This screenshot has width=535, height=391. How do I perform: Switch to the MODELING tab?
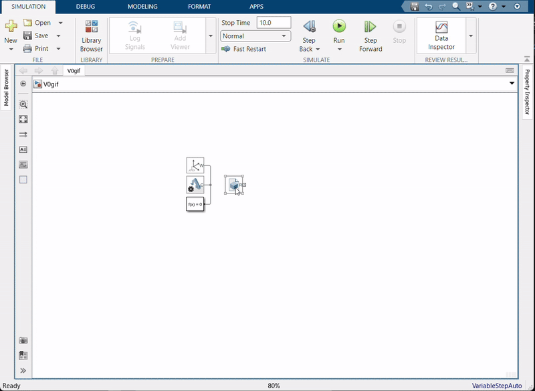(142, 7)
